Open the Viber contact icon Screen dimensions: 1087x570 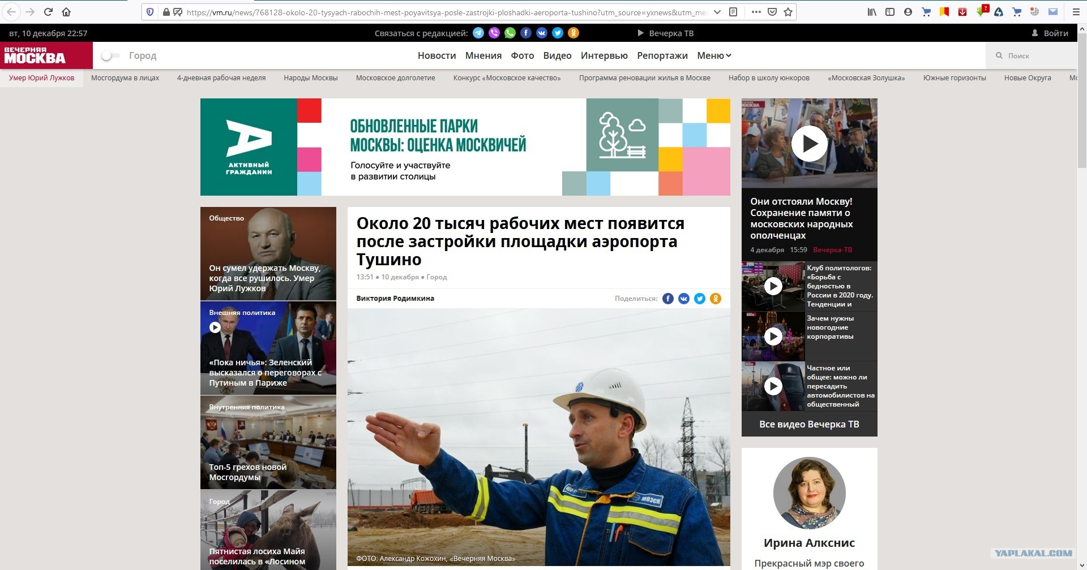[x=494, y=33]
